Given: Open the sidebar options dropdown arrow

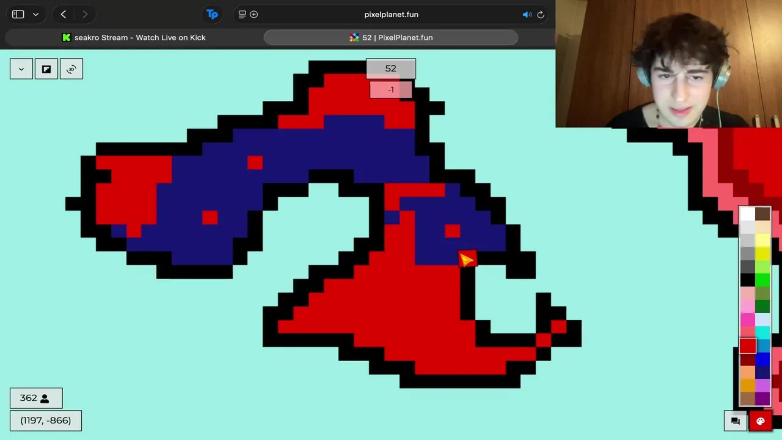Looking at the screenshot, I should tap(35, 14).
